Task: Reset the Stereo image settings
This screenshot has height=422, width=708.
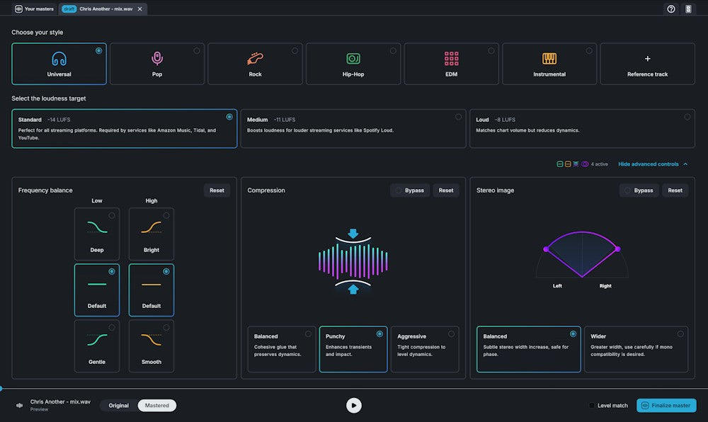Action: click(675, 190)
